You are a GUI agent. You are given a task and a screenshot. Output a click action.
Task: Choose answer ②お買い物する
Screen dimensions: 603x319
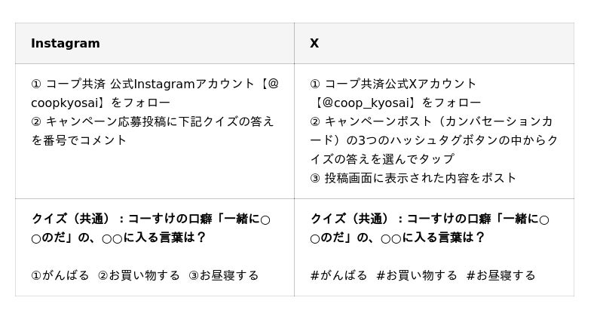(x=139, y=275)
